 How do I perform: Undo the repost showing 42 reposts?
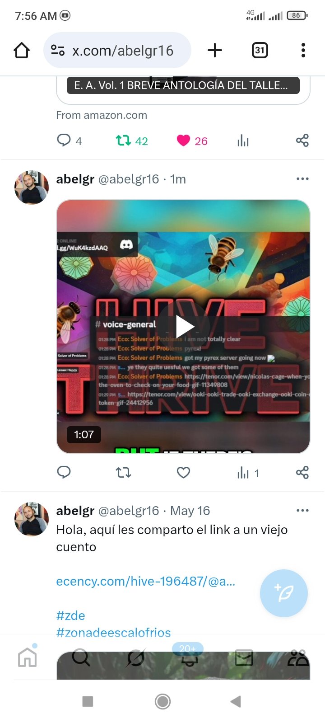pyautogui.click(x=132, y=141)
